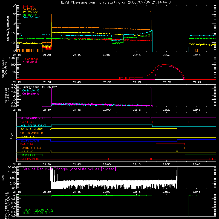The height and width of the screenshot is (219, 219).
Task: Click the SAS axis label
Action: tap(3, 178)
